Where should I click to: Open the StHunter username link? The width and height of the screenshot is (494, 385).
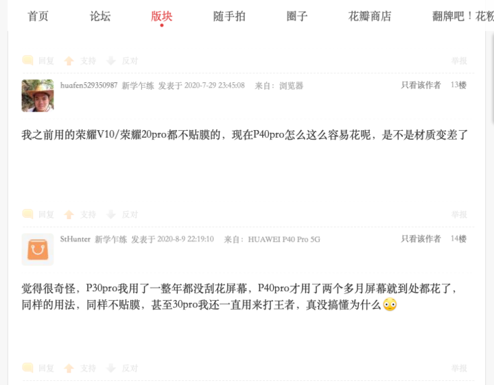[x=75, y=239]
